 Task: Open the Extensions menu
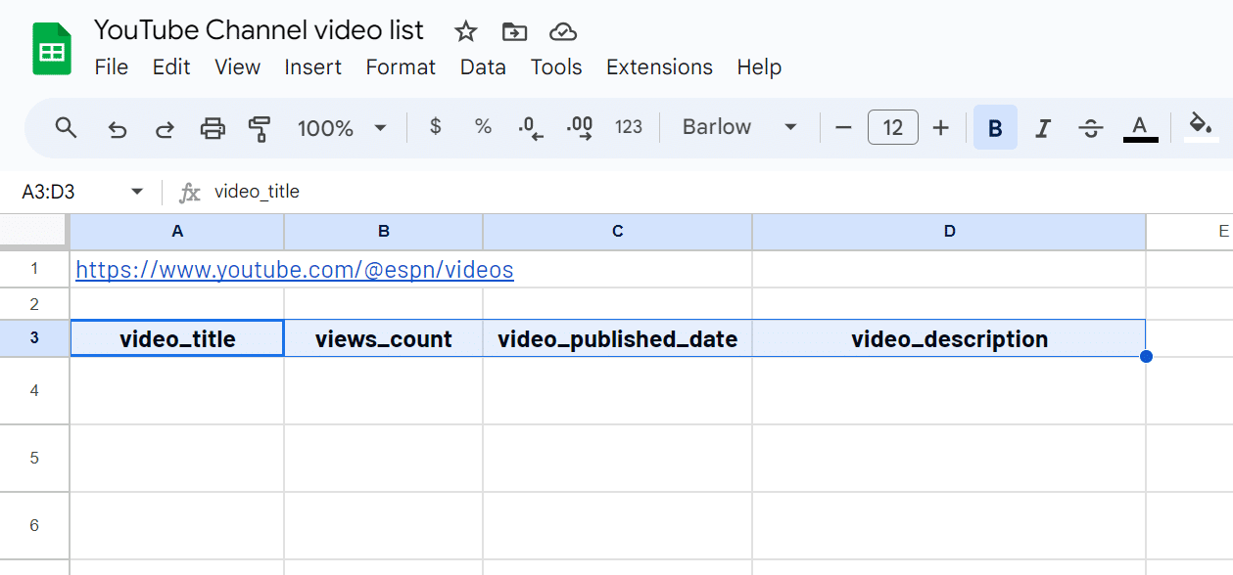pyautogui.click(x=659, y=67)
